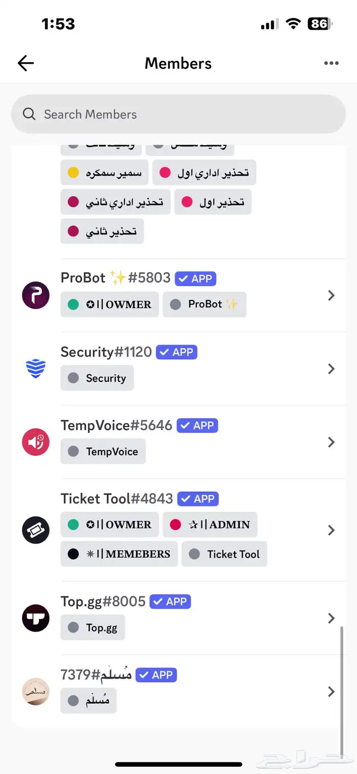Expand Ticket Tool entry using the chevron
Viewport: 357px width, 774px height.
pyautogui.click(x=331, y=530)
